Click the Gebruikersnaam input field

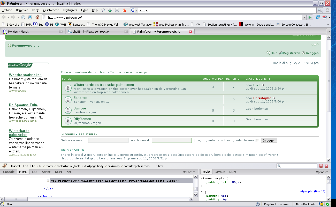[108, 141]
